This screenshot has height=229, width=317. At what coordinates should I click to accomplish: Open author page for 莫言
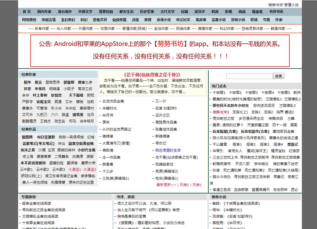[x=38, y=83]
